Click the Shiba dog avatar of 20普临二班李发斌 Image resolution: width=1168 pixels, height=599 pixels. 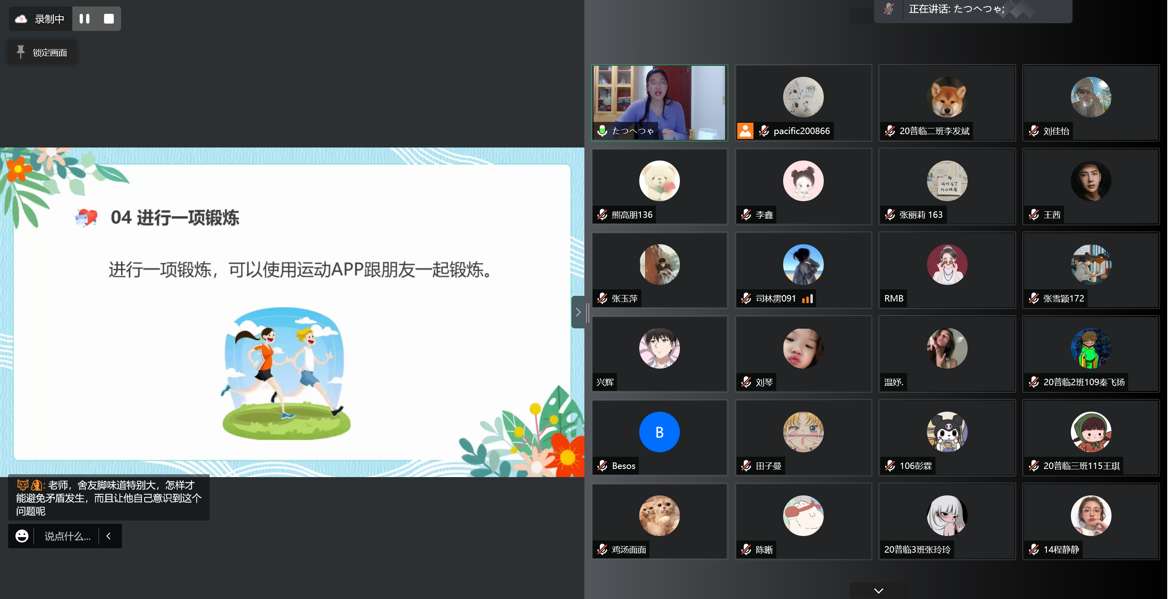tap(947, 97)
